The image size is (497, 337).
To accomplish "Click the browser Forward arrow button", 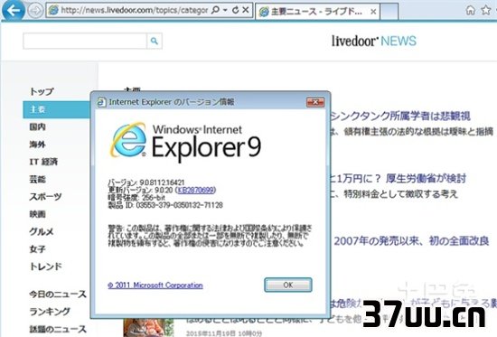I will (35, 11).
